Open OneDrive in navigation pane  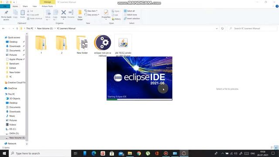coord(12,88)
